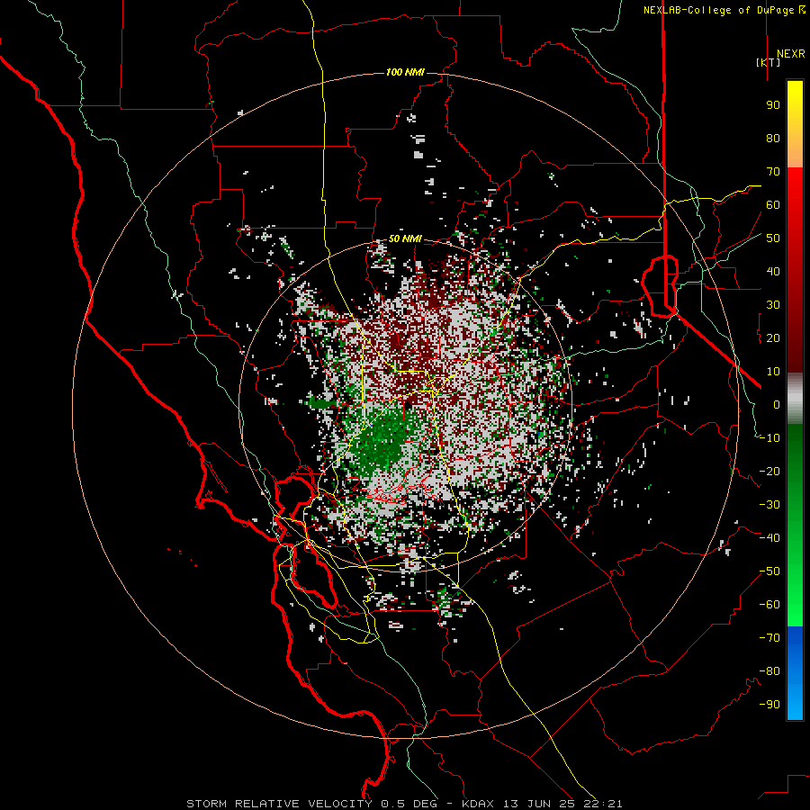The image size is (810, 810).
Task: Click the NEXLAB-College of DuPage title text
Action: 718,10
